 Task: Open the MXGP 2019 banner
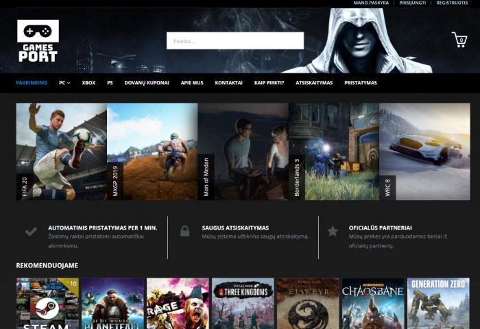tap(152, 151)
